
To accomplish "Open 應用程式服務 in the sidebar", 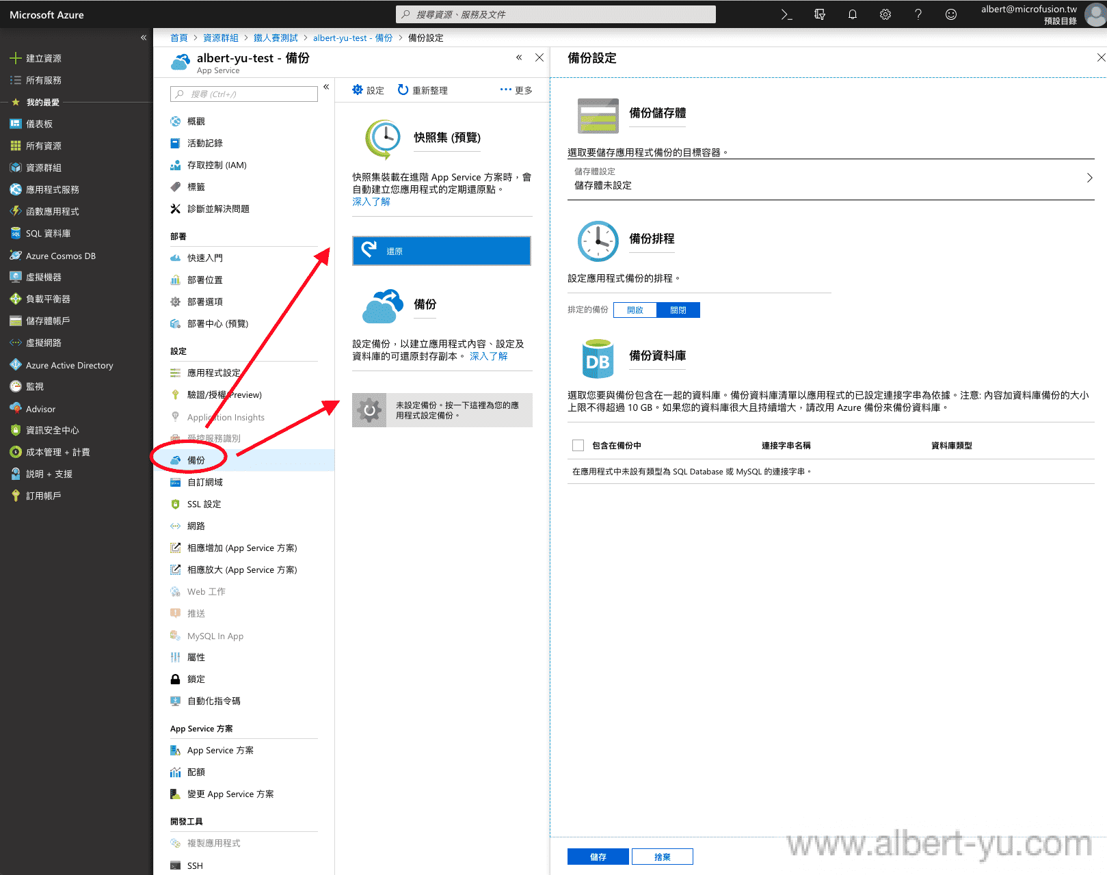I will (53, 189).
